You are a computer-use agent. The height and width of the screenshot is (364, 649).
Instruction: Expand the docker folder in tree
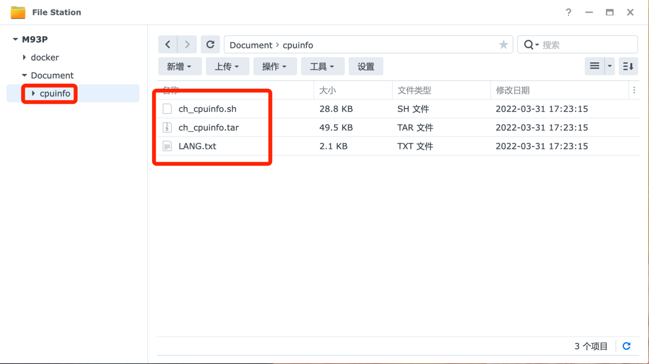coord(24,57)
